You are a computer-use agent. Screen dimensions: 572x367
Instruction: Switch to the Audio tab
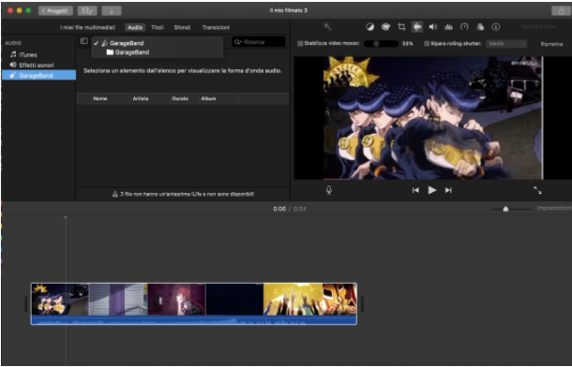[135, 27]
